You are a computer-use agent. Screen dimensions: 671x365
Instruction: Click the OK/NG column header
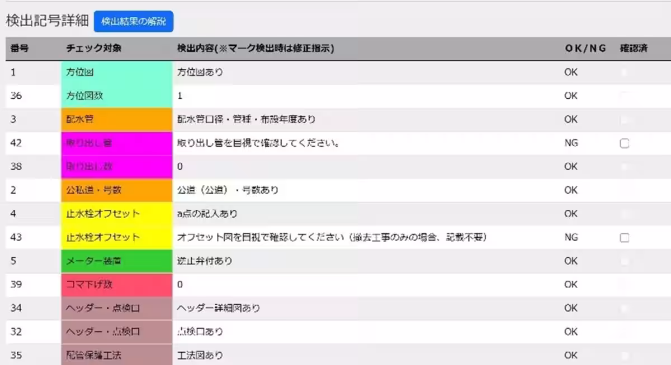(585, 48)
